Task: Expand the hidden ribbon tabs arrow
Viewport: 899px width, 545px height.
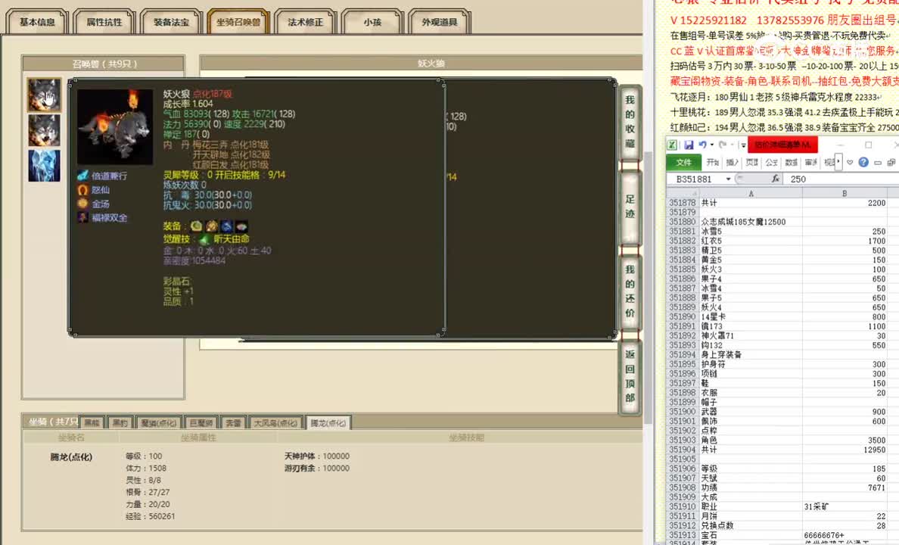Action: click(839, 162)
